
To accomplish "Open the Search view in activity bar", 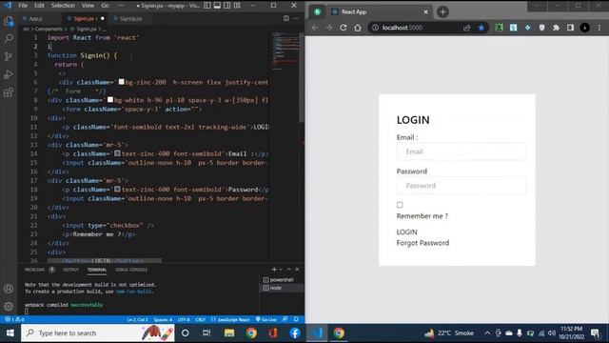I will 9,38.
